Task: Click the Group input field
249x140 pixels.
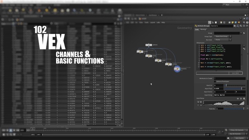Action: (227, 33)
